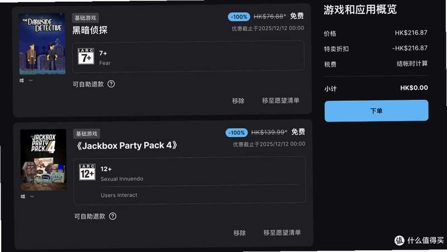447x252 pixels.
Task: Click the -100% discount badge for 黑暗侦探
Action: [239, 17]
